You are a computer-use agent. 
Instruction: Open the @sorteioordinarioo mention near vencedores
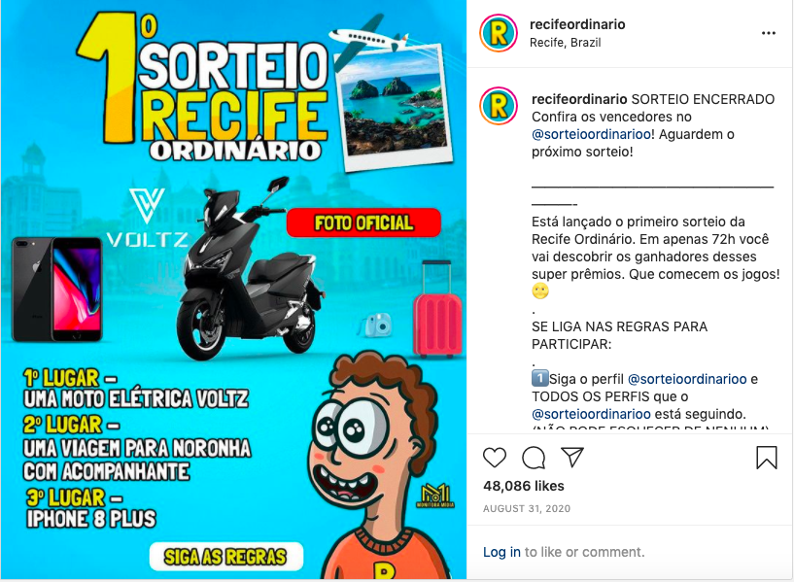[x=592, y=134]
